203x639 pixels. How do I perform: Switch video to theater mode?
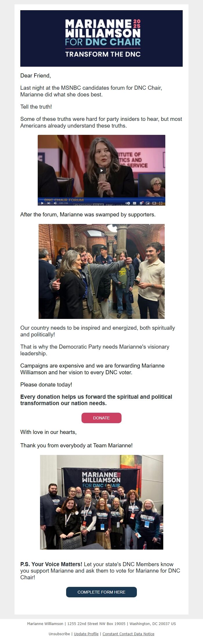click(x=154, y=203)
